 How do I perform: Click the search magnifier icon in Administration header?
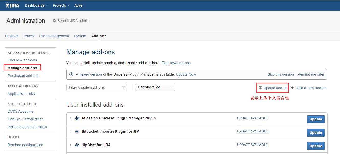pyautogui.click(x=54, y=21)
